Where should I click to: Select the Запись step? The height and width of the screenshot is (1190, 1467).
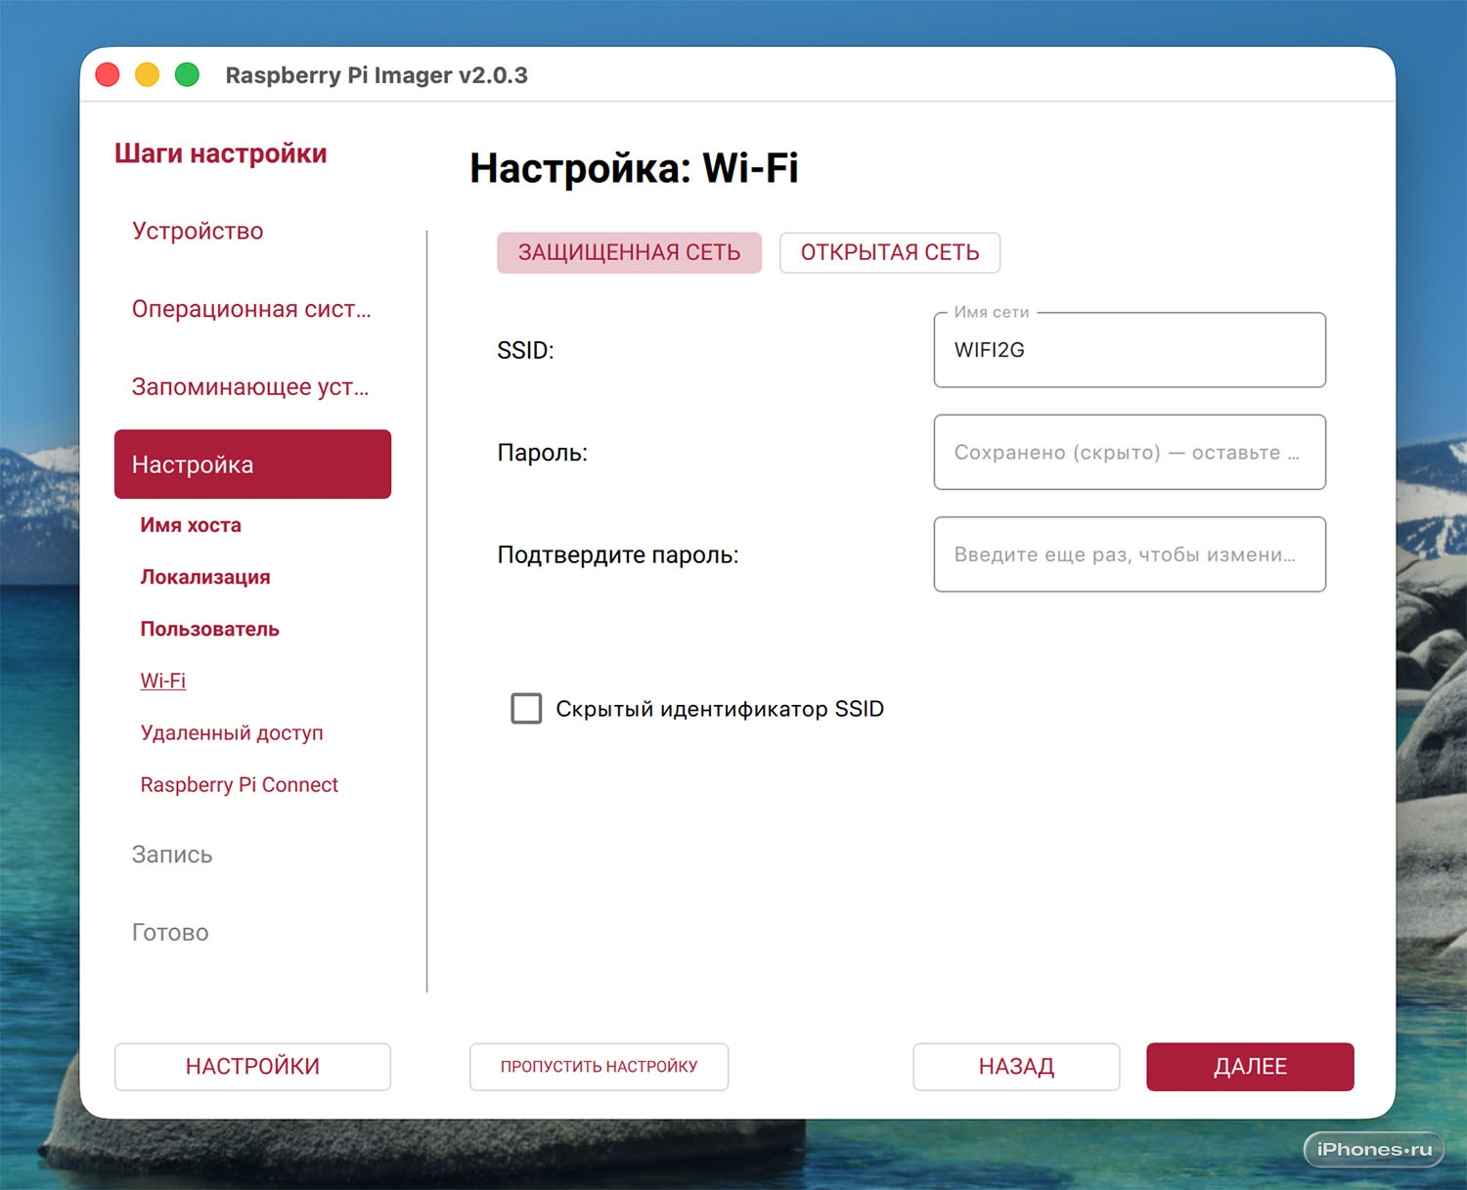[x=172, y=855]
